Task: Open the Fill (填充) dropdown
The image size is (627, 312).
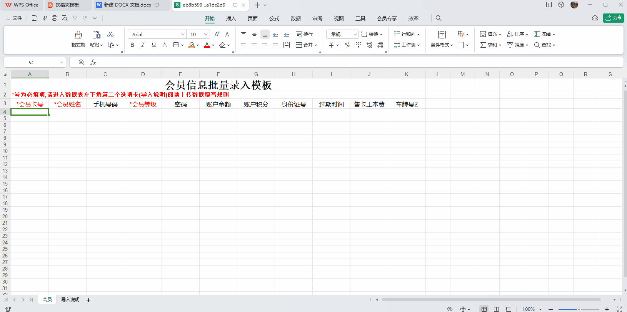Action: pos(490,34)
